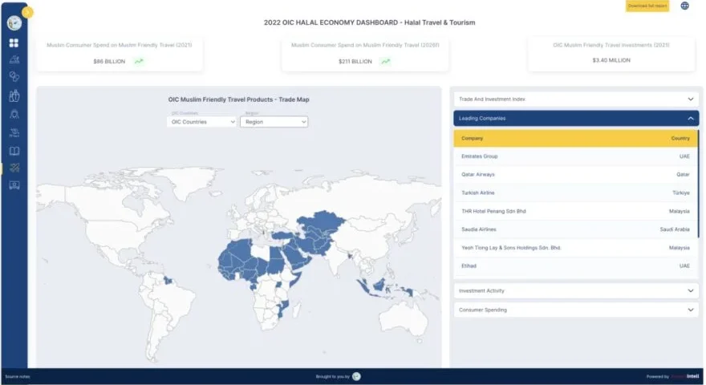Screen dimensions: 706x385
Task: Click the $3.40 MILLION value
Action: [x=611, y=60]
